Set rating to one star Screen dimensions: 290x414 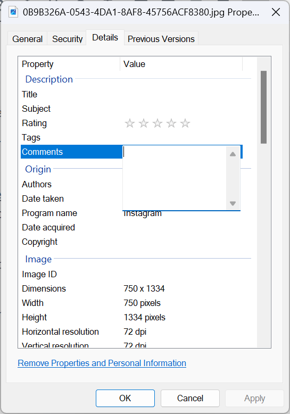click(130, 123)
